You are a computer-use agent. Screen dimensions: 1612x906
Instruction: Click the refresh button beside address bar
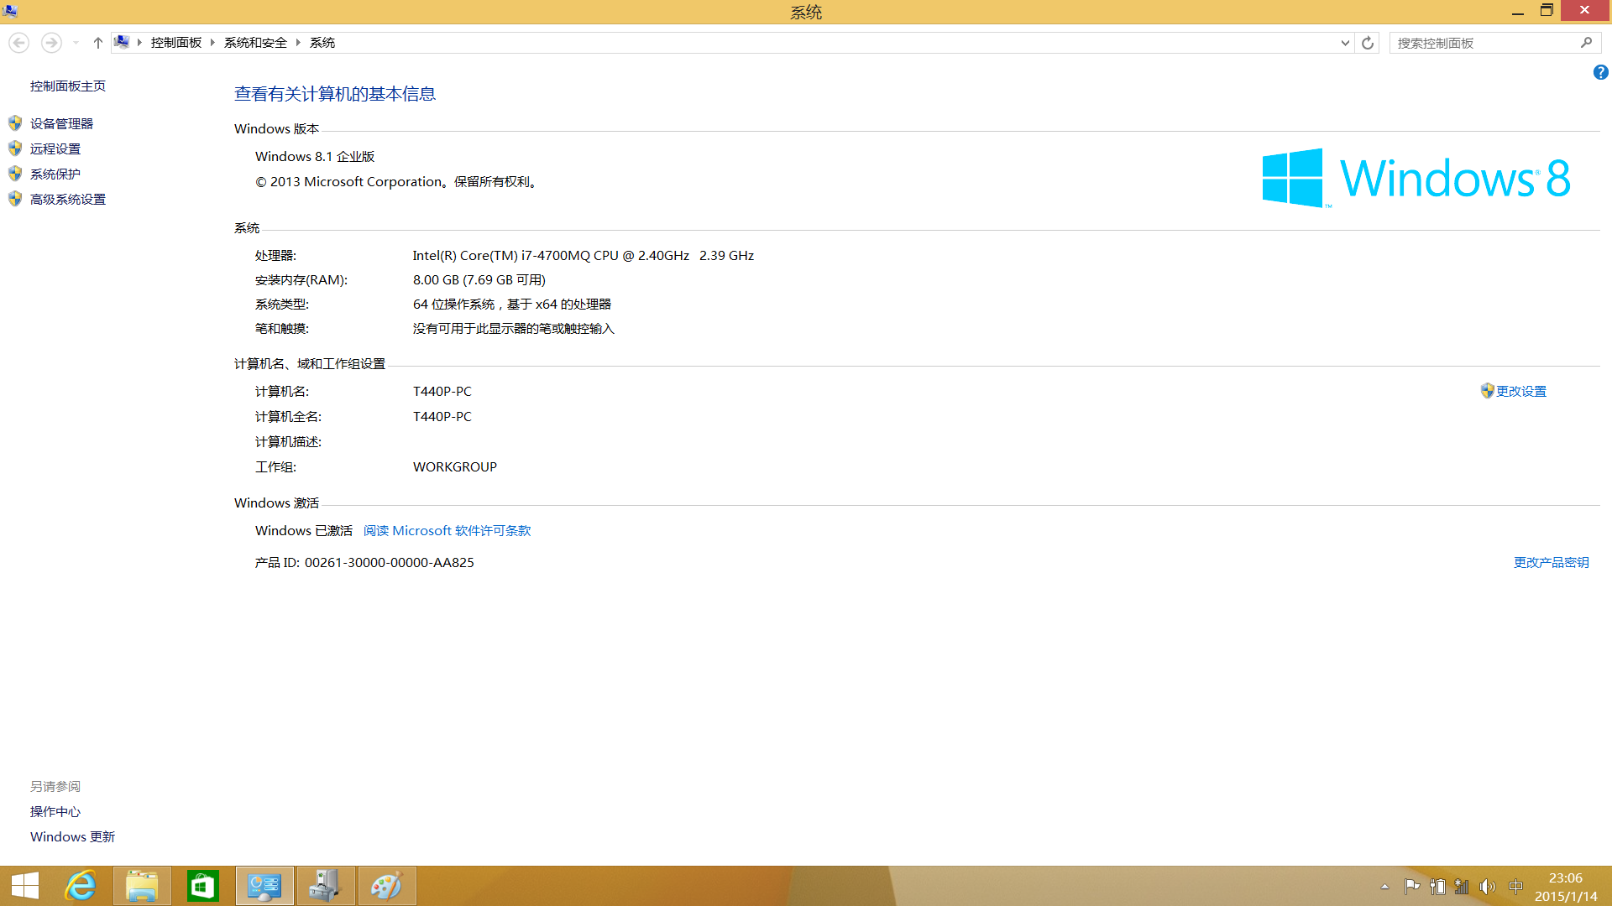(x=1368, y=43)
